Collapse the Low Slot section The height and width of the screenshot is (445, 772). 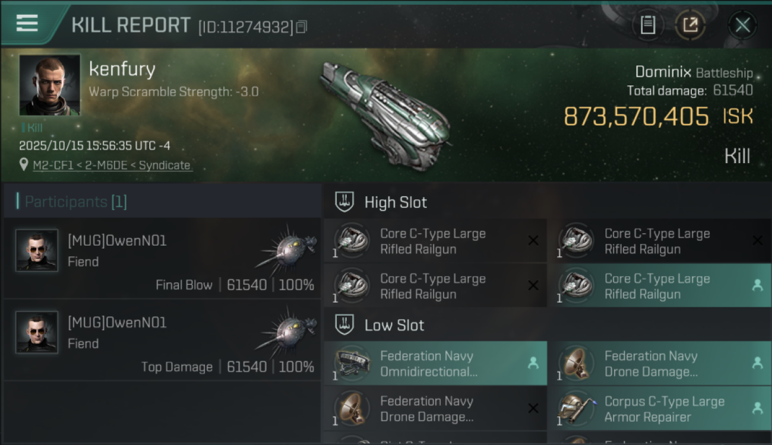click(345, 325)
